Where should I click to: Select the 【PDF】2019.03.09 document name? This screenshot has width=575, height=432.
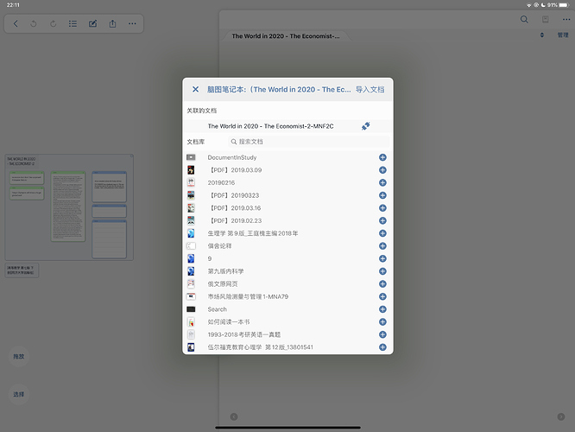click(235, 170)
